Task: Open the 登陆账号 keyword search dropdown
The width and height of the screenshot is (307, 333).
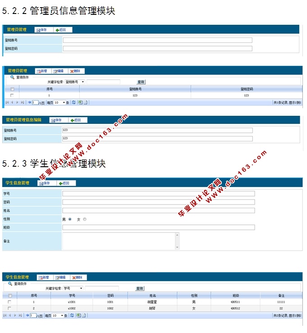Action: (75, 82)
